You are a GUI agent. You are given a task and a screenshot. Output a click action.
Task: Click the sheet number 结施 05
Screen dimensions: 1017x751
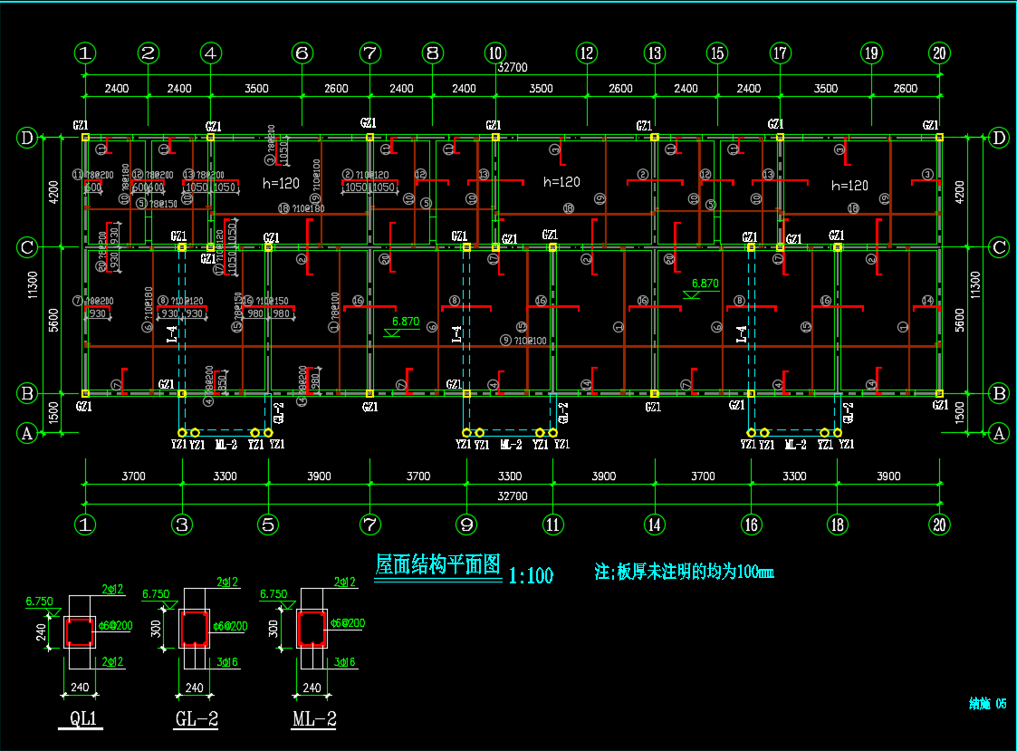click(987, 704)
